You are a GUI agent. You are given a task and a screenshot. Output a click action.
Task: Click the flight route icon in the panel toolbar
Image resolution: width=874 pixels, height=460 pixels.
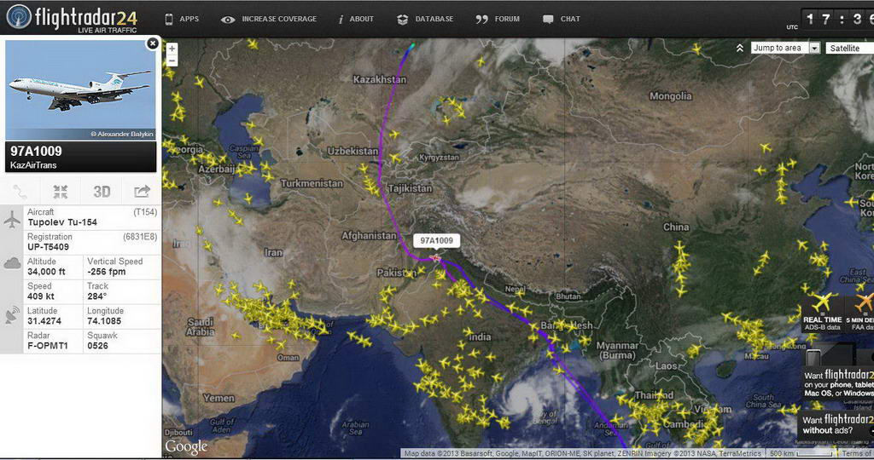(20, 192)
